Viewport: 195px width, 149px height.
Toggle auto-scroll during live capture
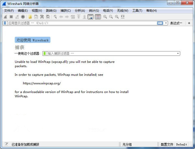click(91, 17)
